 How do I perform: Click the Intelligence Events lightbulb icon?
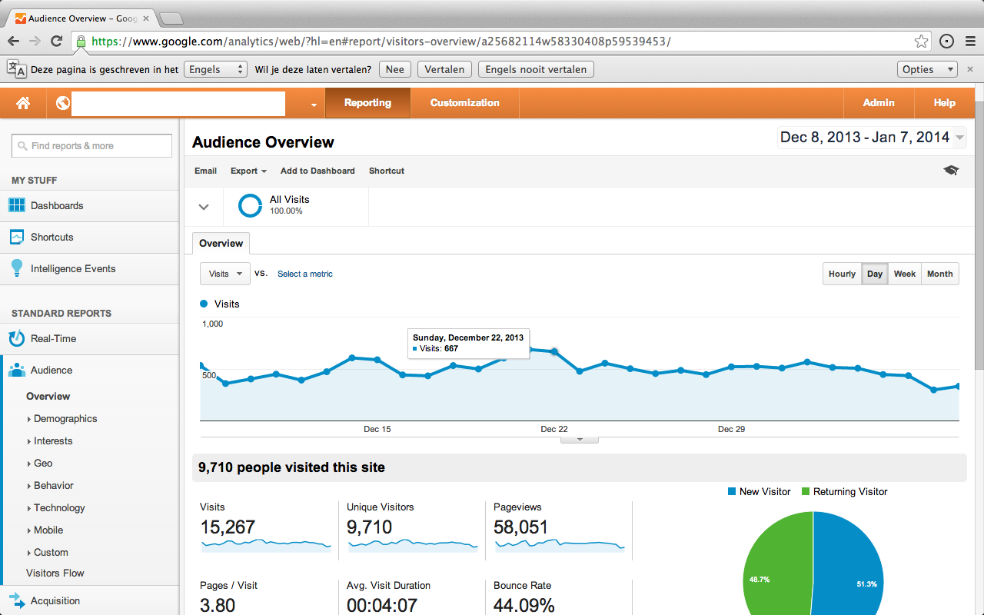(16, 268)
